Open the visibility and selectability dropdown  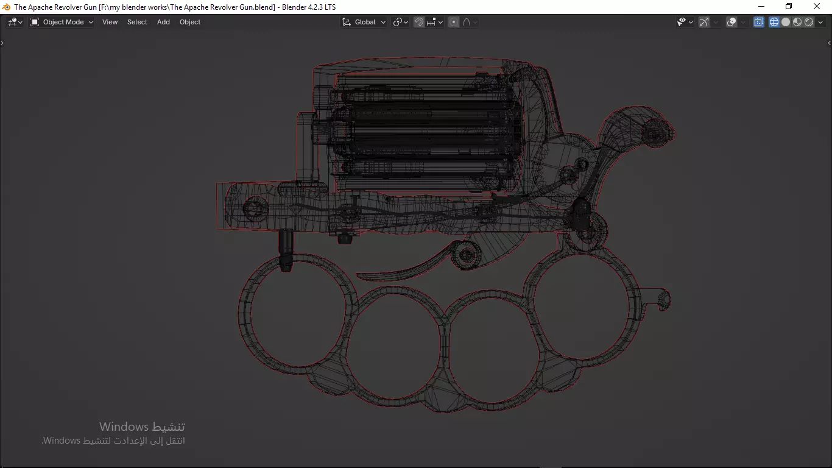[685, 22]
